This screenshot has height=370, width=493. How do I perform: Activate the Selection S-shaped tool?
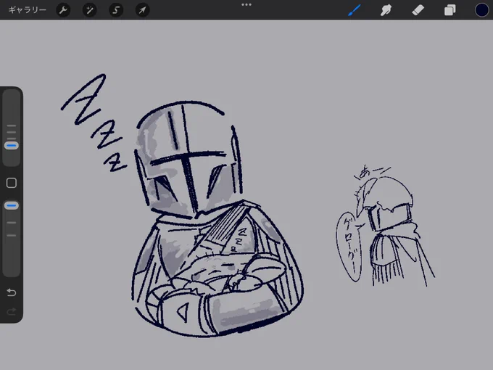(116, 10)
